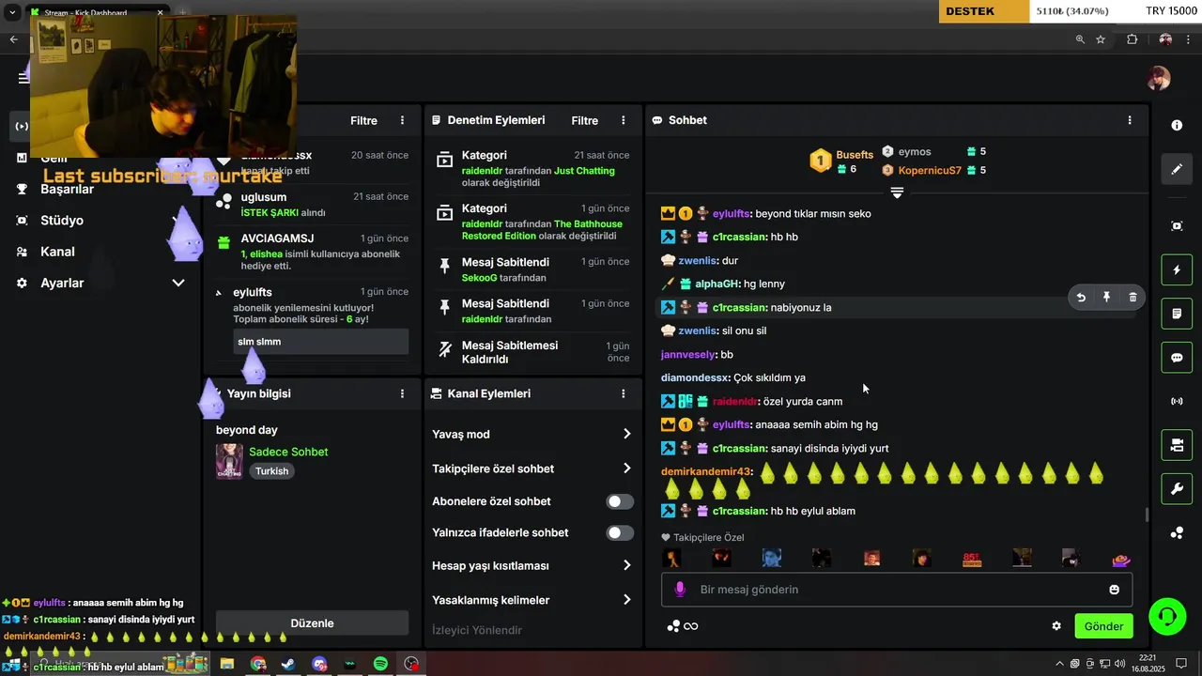Image resolution: width=1202 pixels, height=676 pixels.
Task: Click the OBS icon in the taskbar
Action: tap(411, 664)
